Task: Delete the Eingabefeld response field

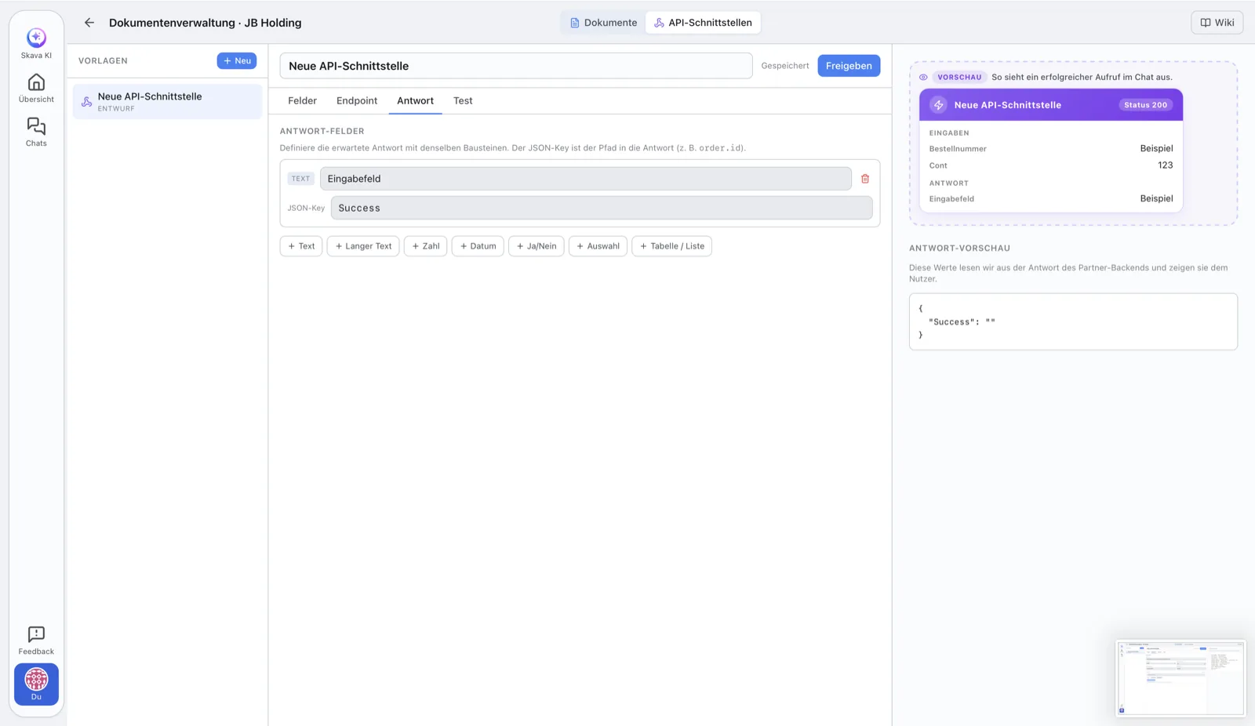Action: [865, 179]
